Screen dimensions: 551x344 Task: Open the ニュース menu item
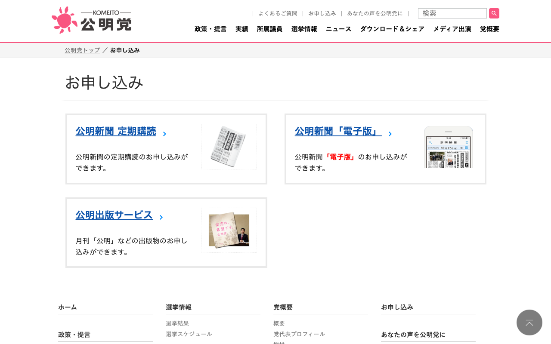pyautogui.click(x=338, y=29)
